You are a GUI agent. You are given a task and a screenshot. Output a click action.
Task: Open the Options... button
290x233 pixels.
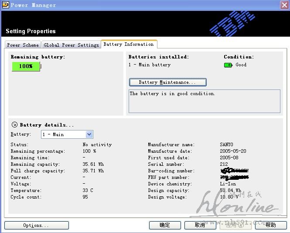36,225
